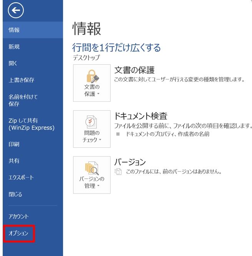The image size is (252, 256).
Task: Expand the 問題のチェック dropdown button
Action: pos(92,129)
